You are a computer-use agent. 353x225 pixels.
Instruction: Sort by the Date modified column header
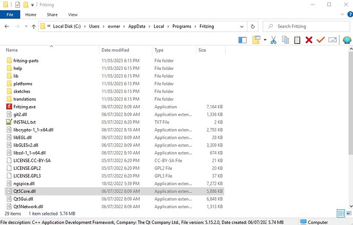click(126, 50)
